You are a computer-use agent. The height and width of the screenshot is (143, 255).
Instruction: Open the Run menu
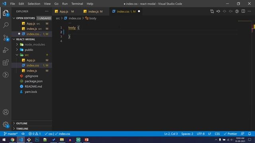click(x=65, y=4)
